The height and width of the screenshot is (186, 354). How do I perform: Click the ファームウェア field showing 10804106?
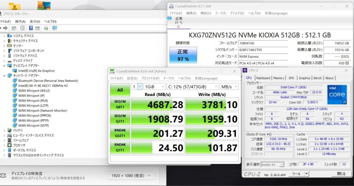pyautogui.click(x=263, y=43)
